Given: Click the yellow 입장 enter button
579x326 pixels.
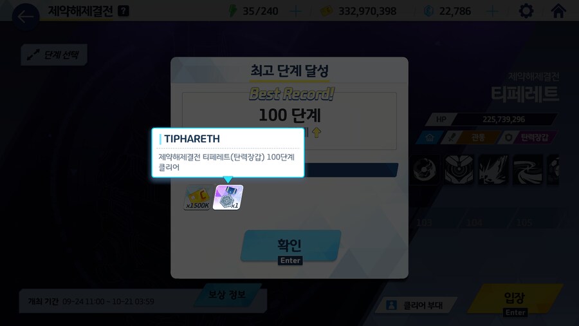Looking at the screenshot, I should coord(515,300).
